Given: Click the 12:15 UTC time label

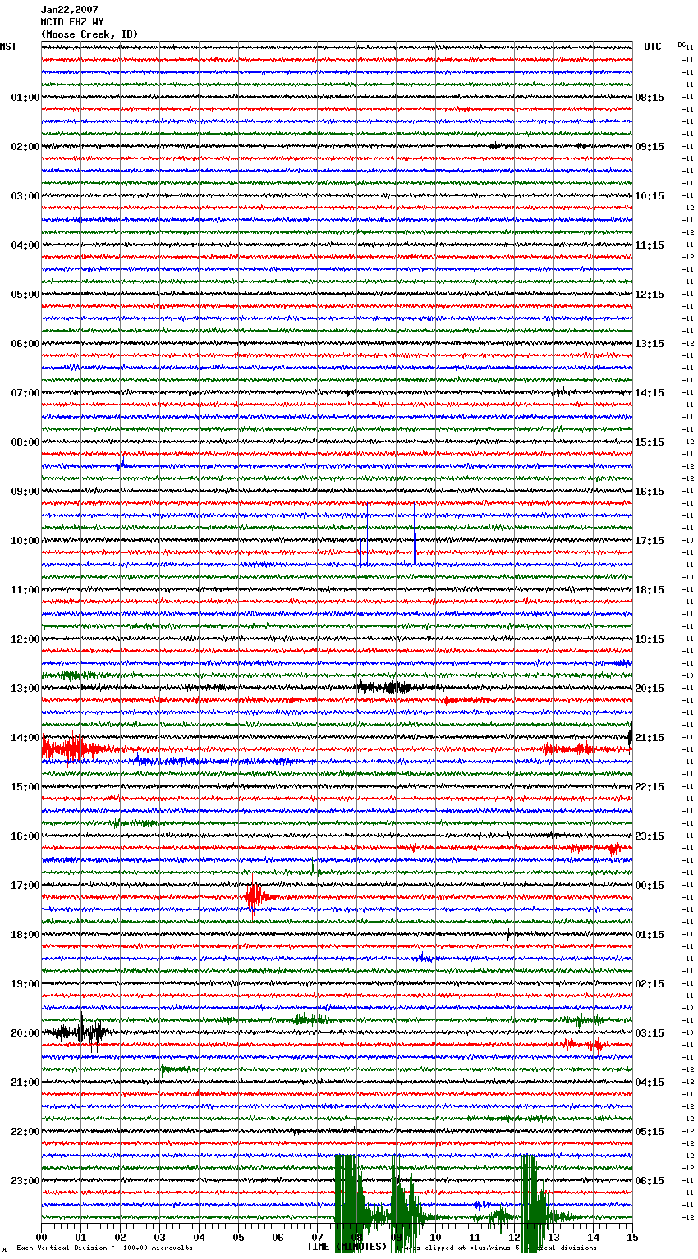Looking at the screenshot, I should pos(650,295).
